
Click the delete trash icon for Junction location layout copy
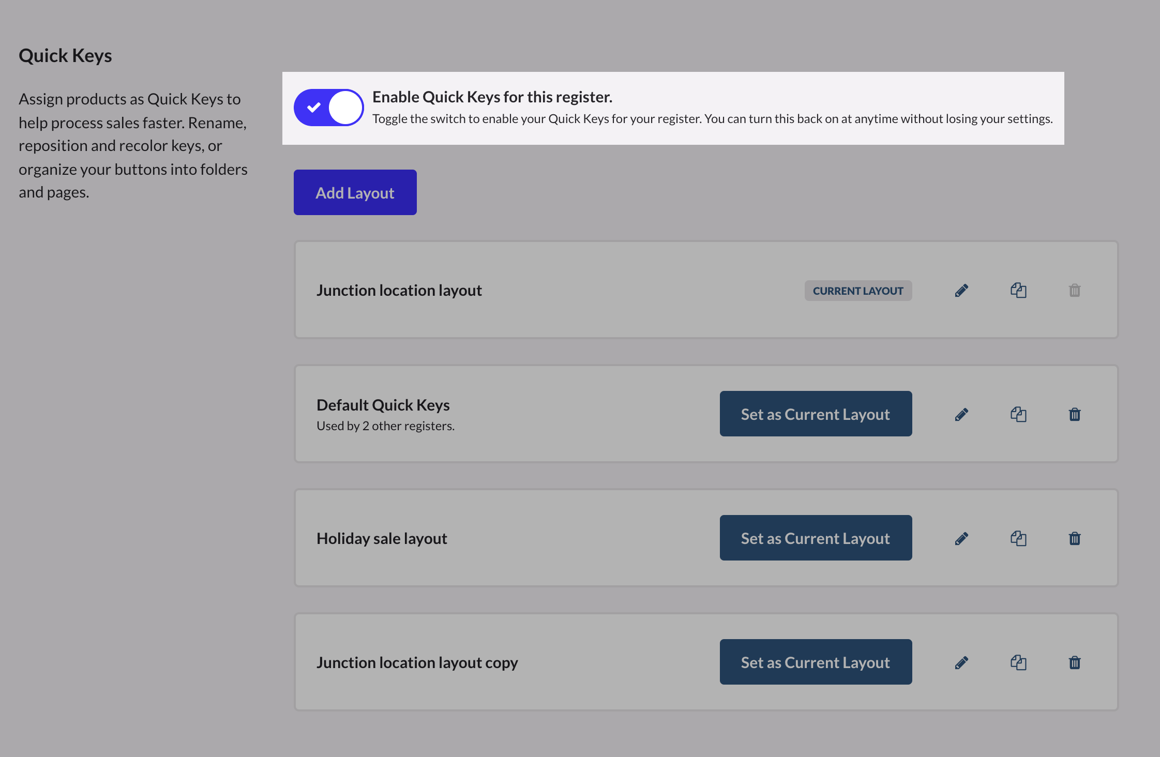tap(1075, 661)
